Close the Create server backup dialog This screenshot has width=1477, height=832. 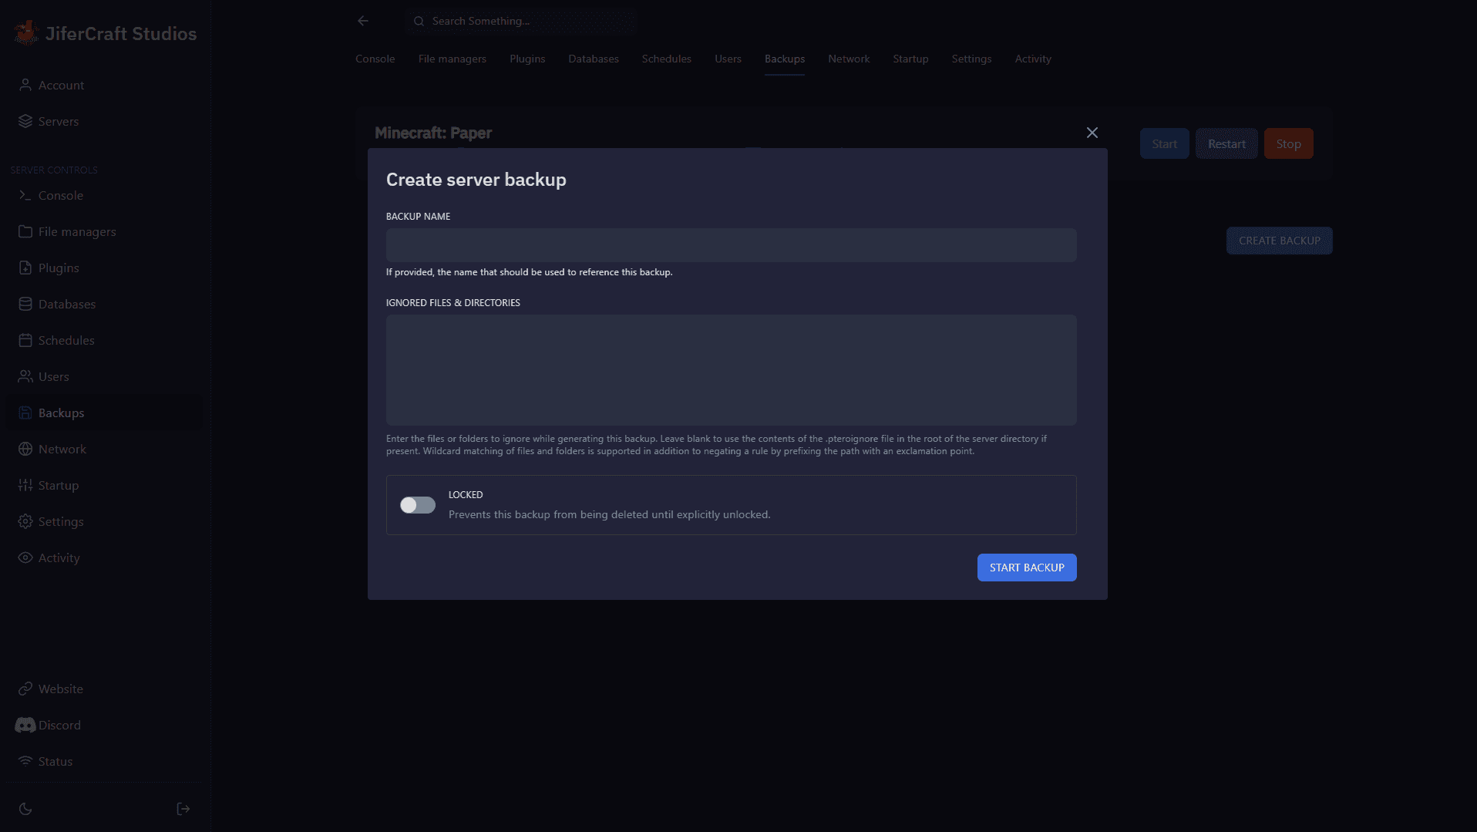(x=1092, y=133)
